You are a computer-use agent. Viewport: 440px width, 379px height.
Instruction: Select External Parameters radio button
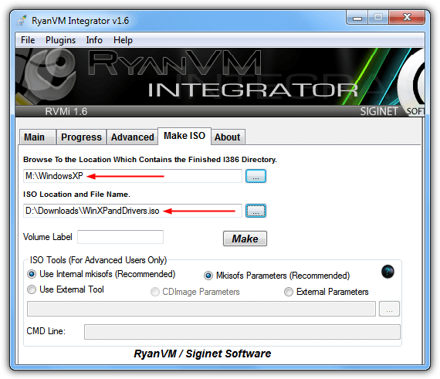point(326,292)
